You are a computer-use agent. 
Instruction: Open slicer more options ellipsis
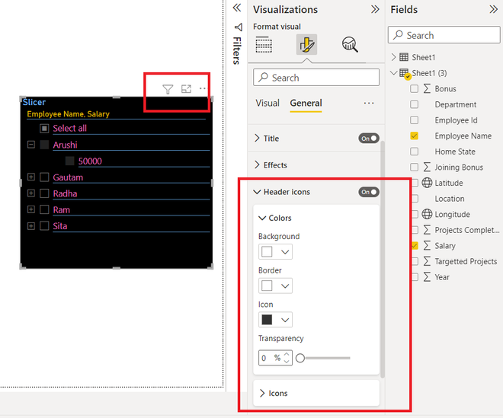coord(203,88)
